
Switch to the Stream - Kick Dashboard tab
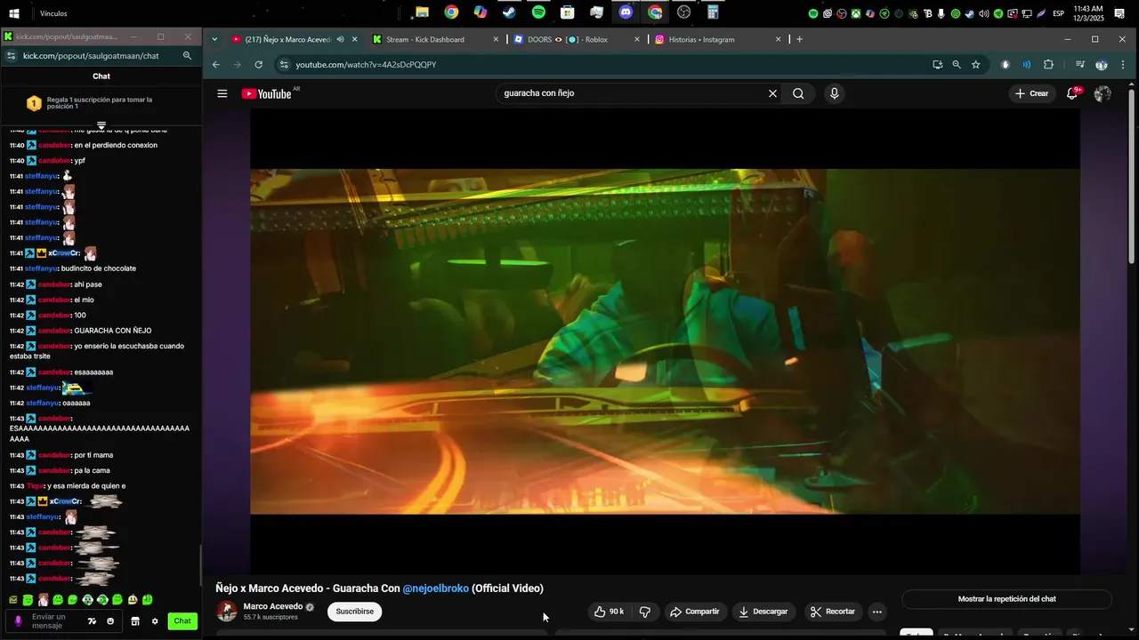pyautogui.click(x=435, y=39)
